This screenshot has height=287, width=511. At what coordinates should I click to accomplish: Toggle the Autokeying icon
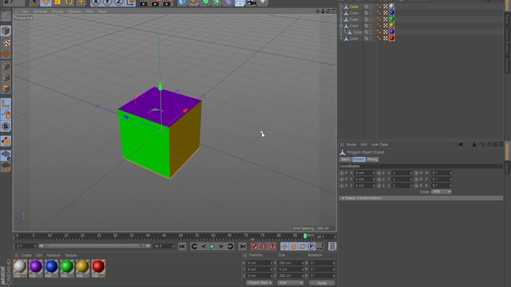click(263, 246)
